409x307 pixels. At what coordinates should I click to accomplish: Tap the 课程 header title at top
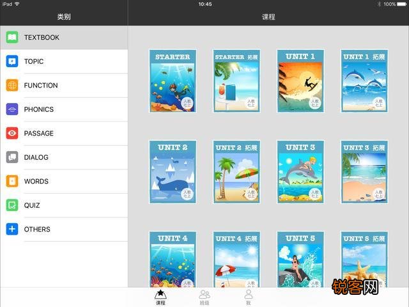(x=268, y=17)
